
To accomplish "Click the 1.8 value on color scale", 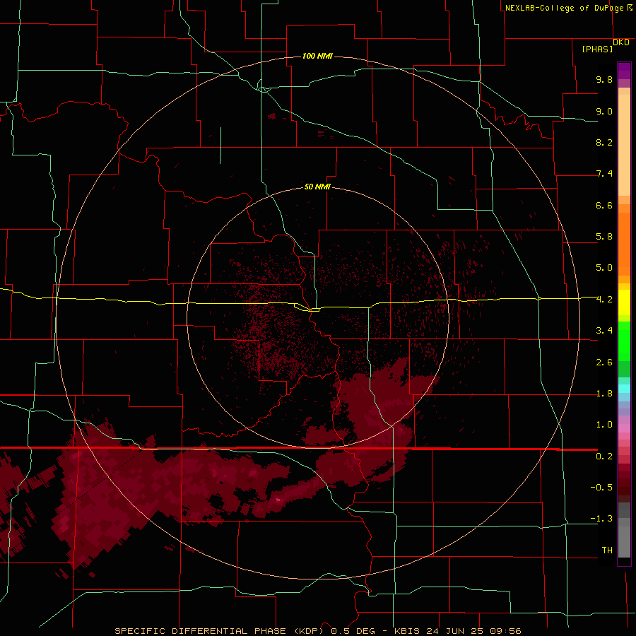I will click(x=604, y=394).
